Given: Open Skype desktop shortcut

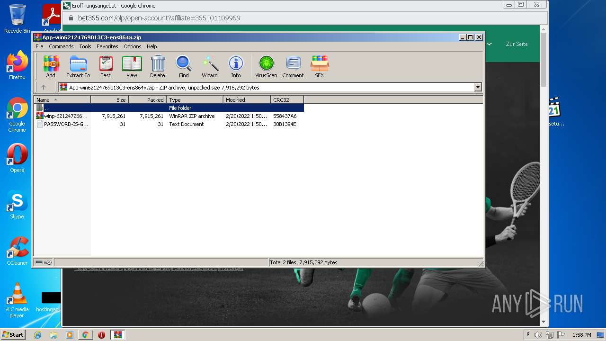Looking at the screenshot, I should (x=17, y=205).
